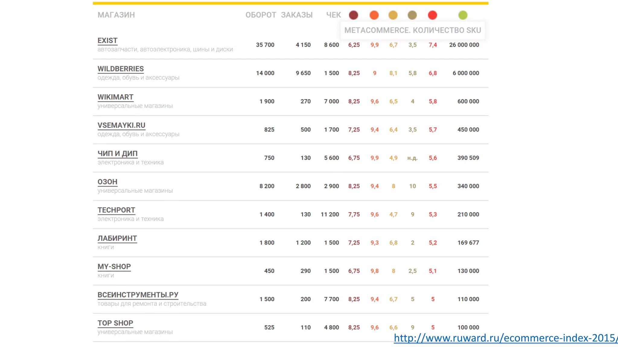618x347 pixels.
Task: Select EXIST turnover value 35 700
Action: (x=265, y=45)
